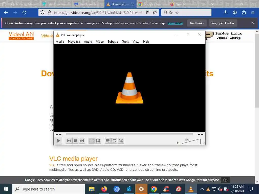This screenshot has width=259, height=194.
Task: Open Firefox account icon
Action: point(235,13)
